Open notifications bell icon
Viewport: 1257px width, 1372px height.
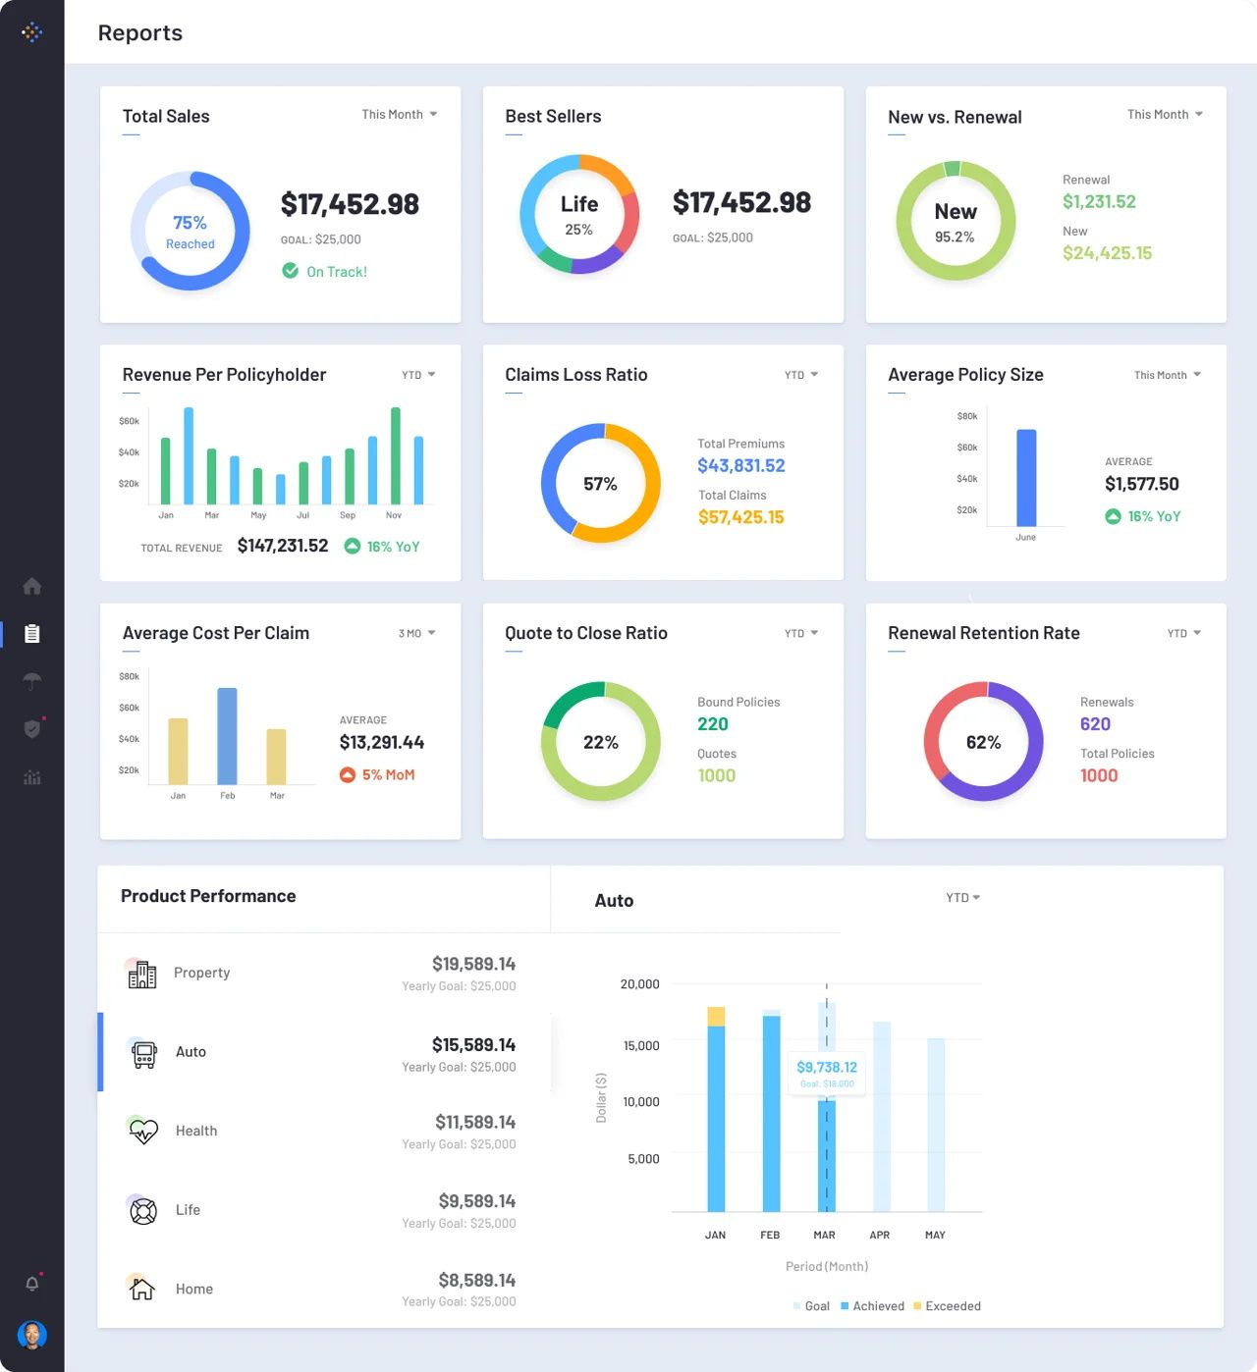[x=31, y=1284]
